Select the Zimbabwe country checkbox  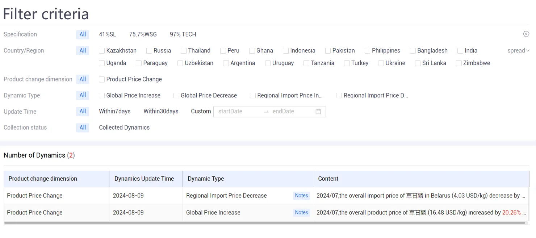(x=459, y=63)
